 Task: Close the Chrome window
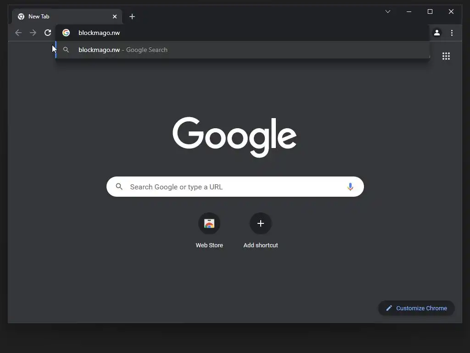pos(451,11)
